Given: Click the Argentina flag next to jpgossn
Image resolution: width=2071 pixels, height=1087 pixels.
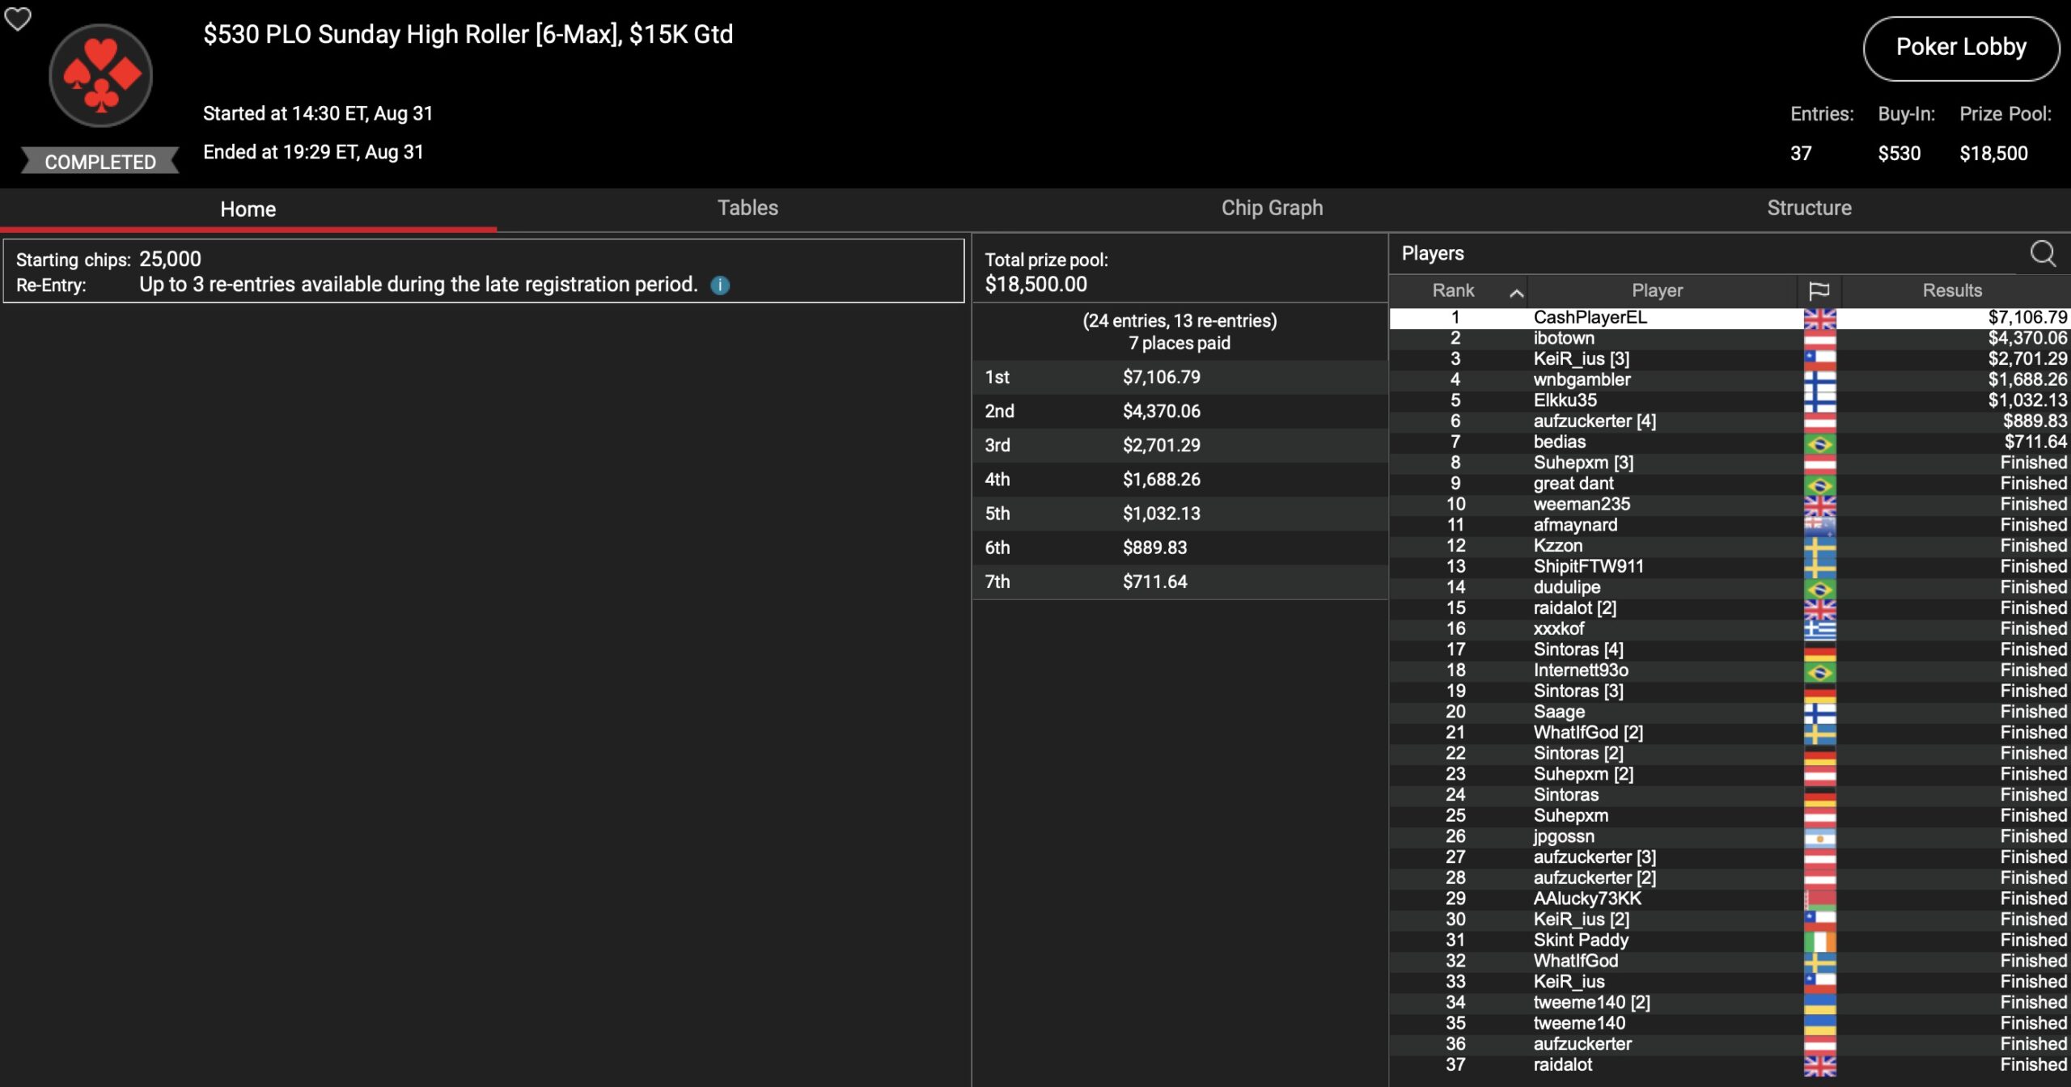Looking at the screenshot, I should click(1819, 837).
